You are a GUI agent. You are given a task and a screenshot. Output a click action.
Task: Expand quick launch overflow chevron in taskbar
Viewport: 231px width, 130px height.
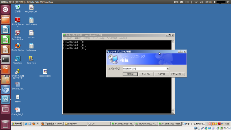point(38,123)
